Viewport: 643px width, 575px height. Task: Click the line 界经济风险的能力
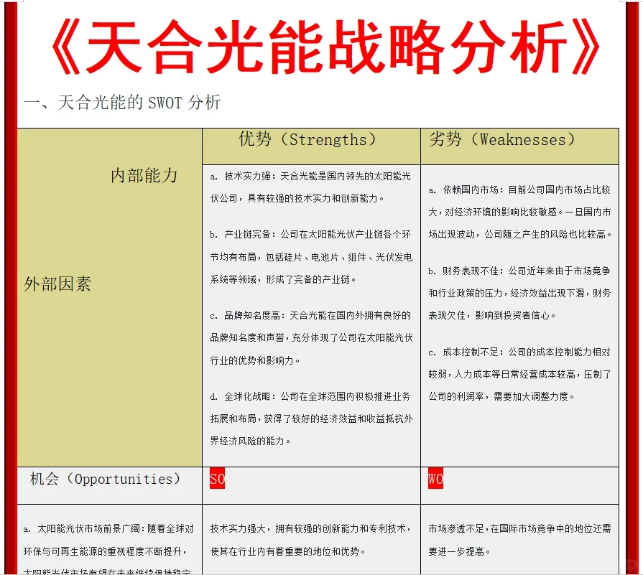coord(250,441)
